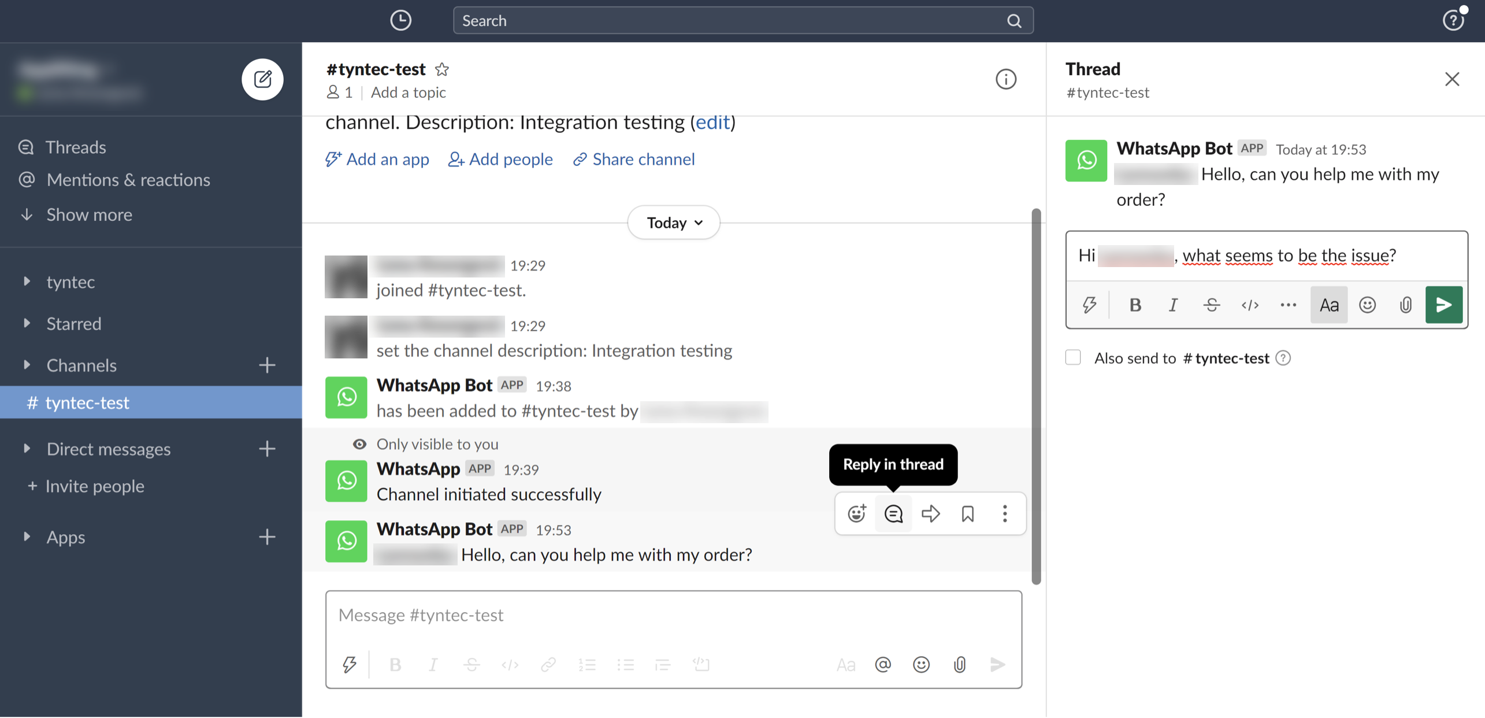This screenshot has height=718, width=1485.
Task: Click code block in channel message toolbar
Action: pyautogui.click(x=701, y=664)
